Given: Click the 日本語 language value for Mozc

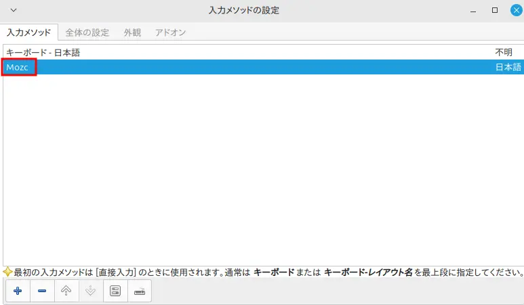Looking at the screenshot, I should [508, 67].
